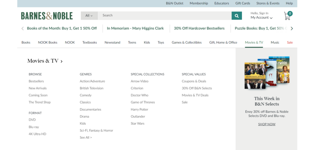Screen dimensions: 315x150
Task: Open the Books menu tab
Action: [26, 42]
